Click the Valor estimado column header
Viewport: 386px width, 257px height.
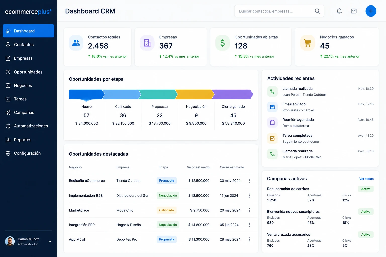198,167
